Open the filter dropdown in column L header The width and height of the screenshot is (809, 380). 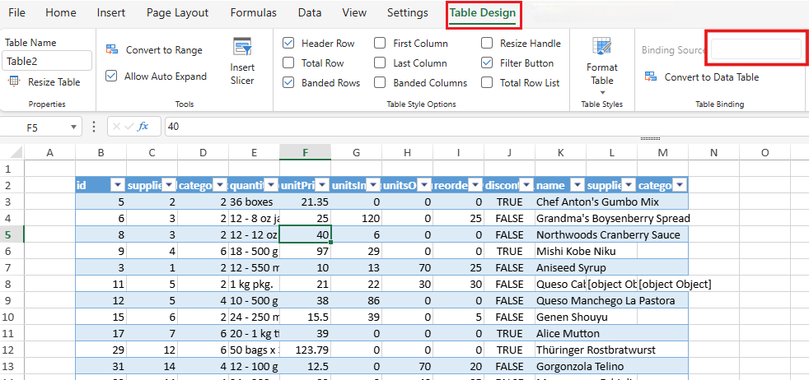(x=629, y=185)
